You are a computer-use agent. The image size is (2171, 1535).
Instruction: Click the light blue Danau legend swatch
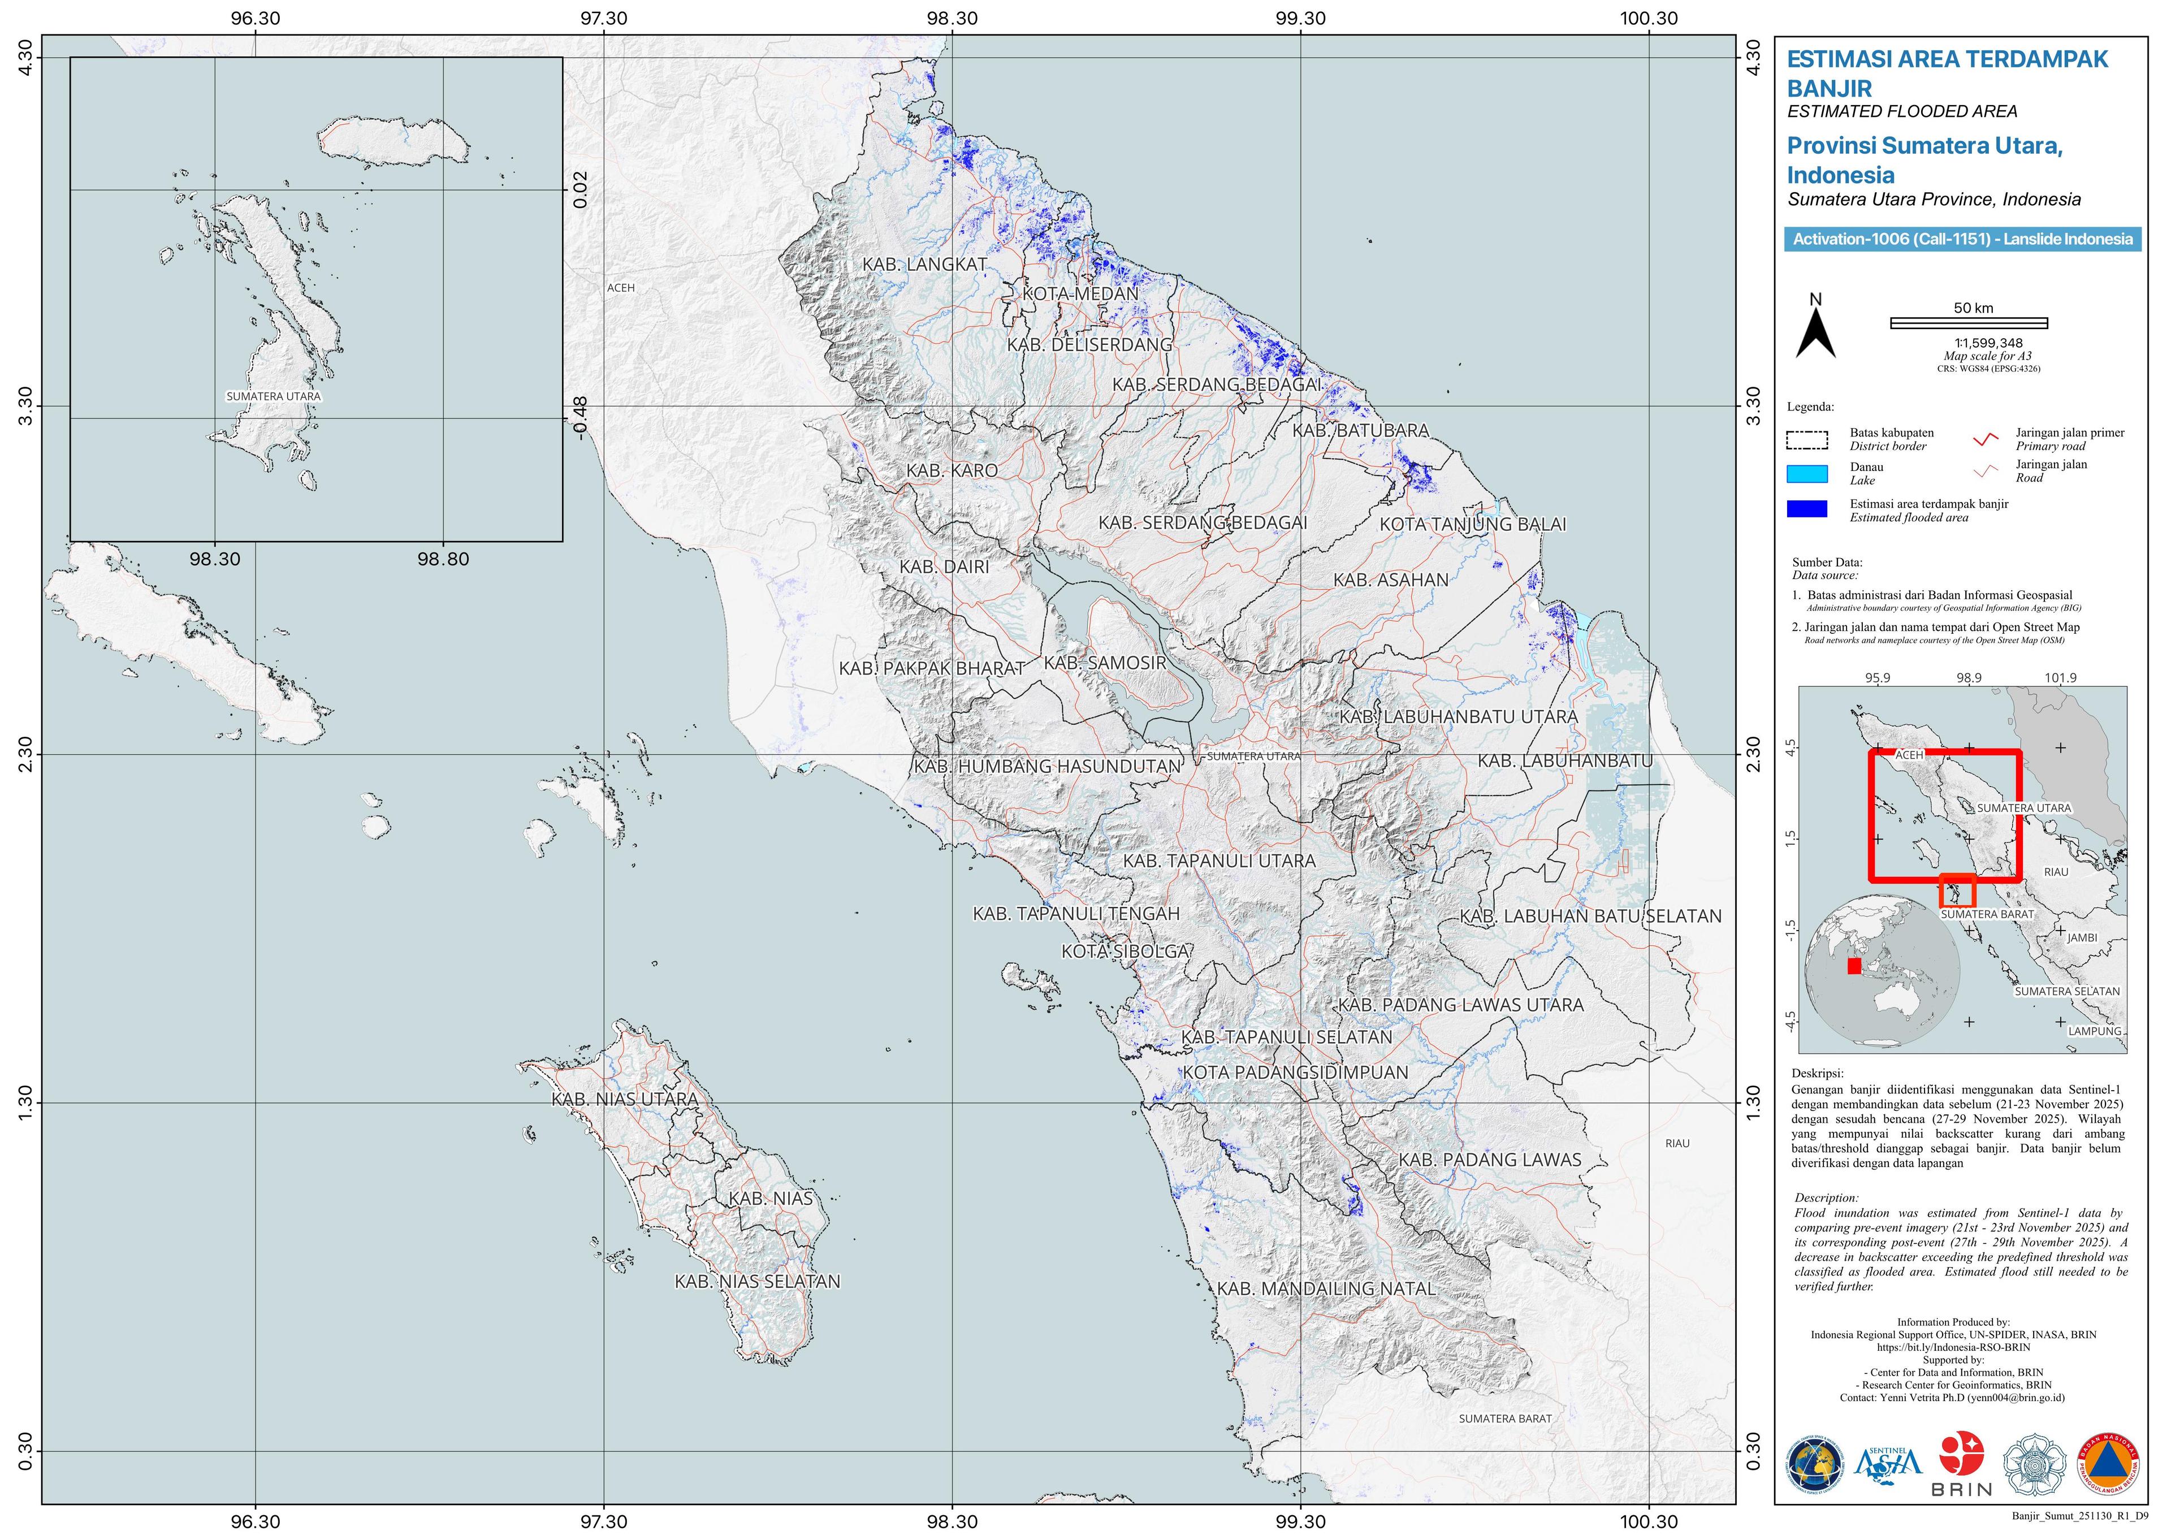coord(1807,474)
